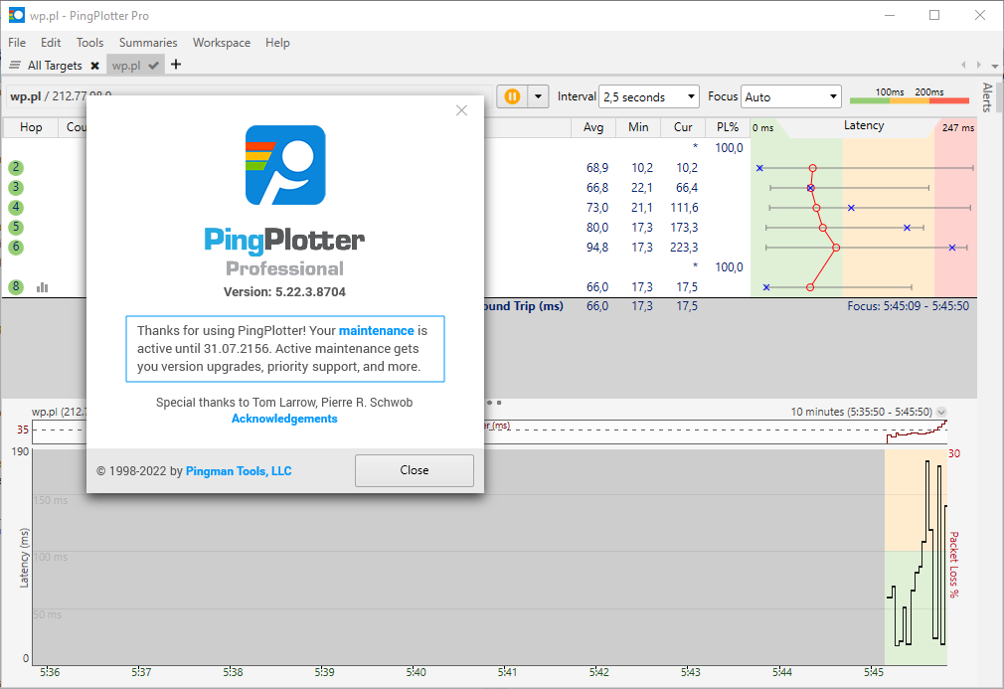Sort by the Avg column header
This screenshot has height=689, width=1004.
tap(593, 127)
